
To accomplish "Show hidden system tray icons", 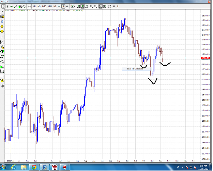I will tap(183, 167).
